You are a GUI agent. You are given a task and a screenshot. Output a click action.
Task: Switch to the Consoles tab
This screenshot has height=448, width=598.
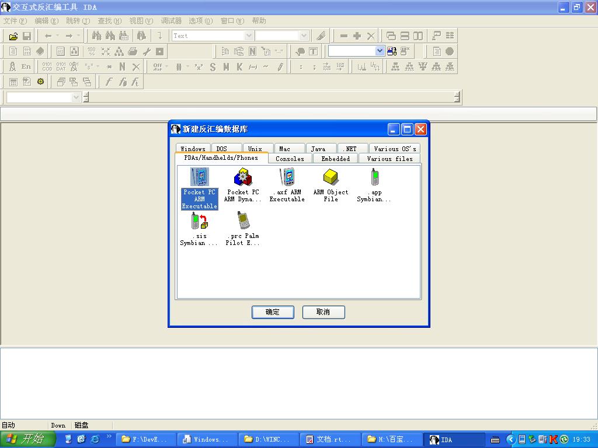pyautogui.click(x=290, y=159)
